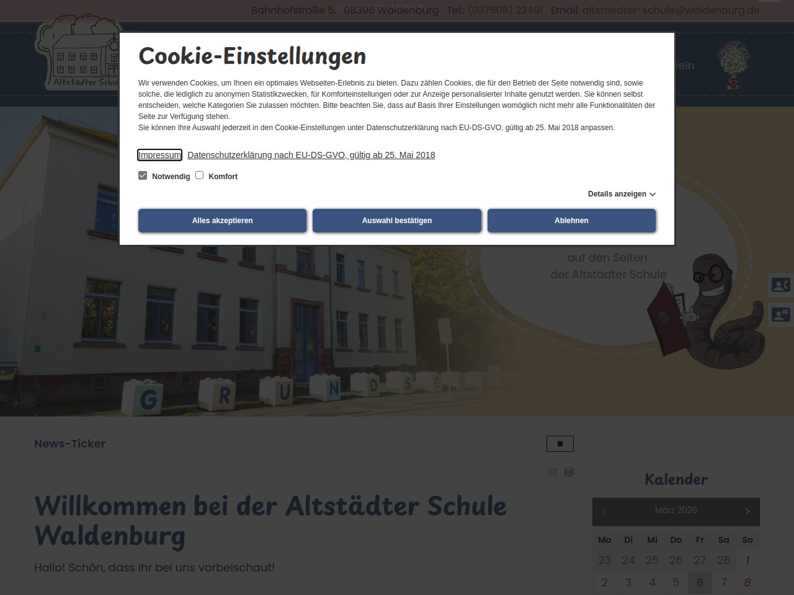The image size is (794, 595).
Task: Open the contact card side tab icon
Action: [780, 315]
